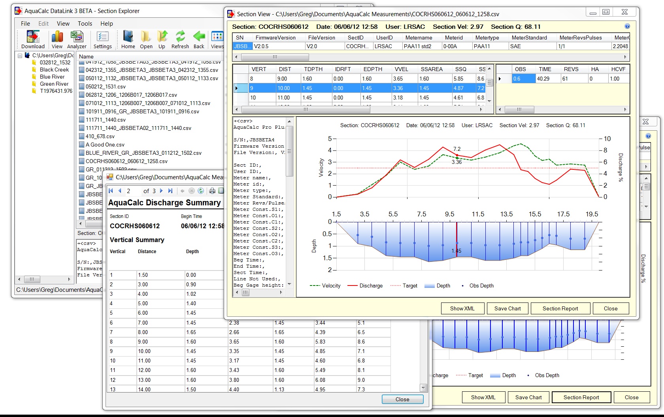
Task: Select vertical 8 row in grid
Action: coord(359,79)
